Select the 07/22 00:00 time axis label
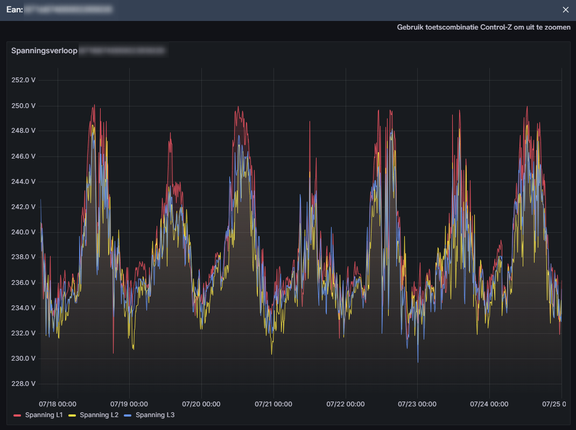Viewport: 576px width, 430px height. pos(345,404)
